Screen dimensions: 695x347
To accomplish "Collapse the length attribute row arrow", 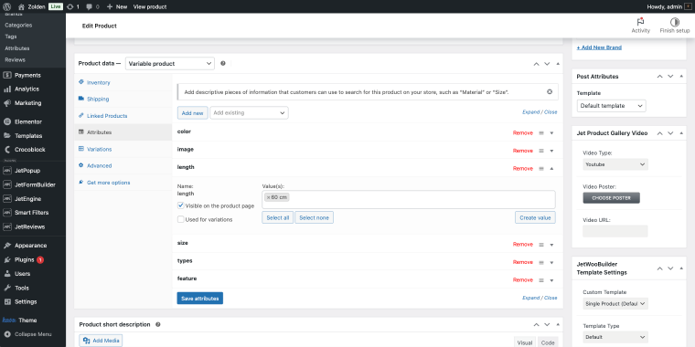I will click(551, 169).
